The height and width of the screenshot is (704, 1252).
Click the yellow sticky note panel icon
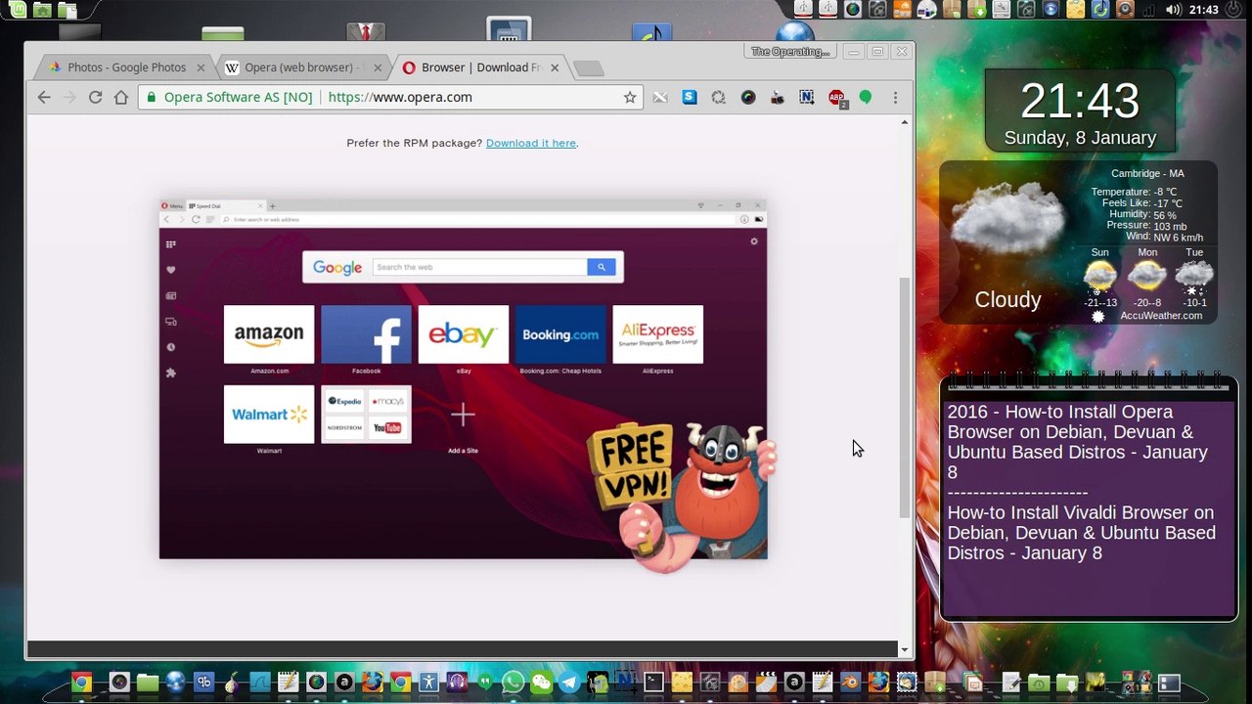[1076, 10]
